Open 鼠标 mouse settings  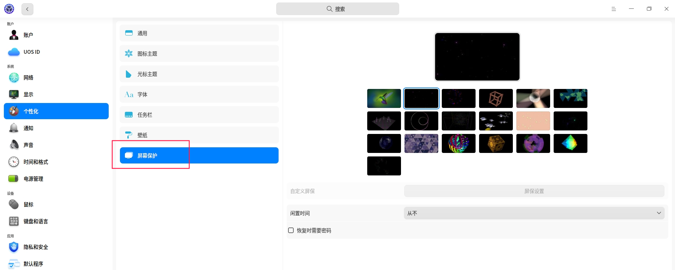pos(56,204)
